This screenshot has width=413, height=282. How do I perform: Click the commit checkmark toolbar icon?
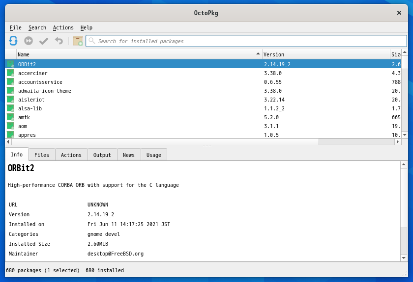pos(44,41)
